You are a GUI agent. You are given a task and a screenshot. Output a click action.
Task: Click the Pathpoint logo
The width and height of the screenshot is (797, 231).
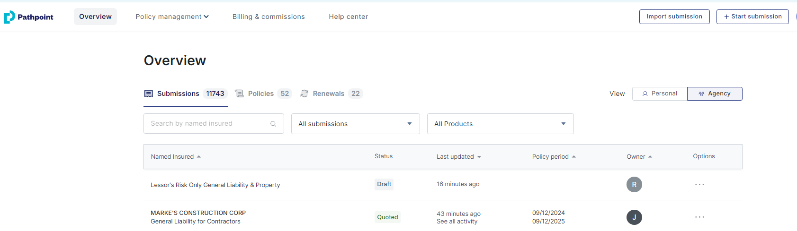[29, 17]
